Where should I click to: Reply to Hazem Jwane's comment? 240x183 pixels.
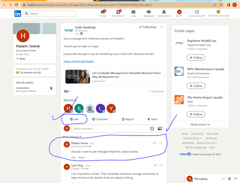82,158
